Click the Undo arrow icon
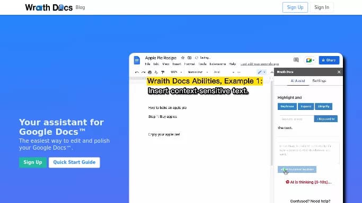 (x=137, y=72)
